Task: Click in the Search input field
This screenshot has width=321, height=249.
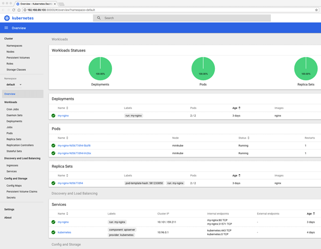Action: pos(182,18)
